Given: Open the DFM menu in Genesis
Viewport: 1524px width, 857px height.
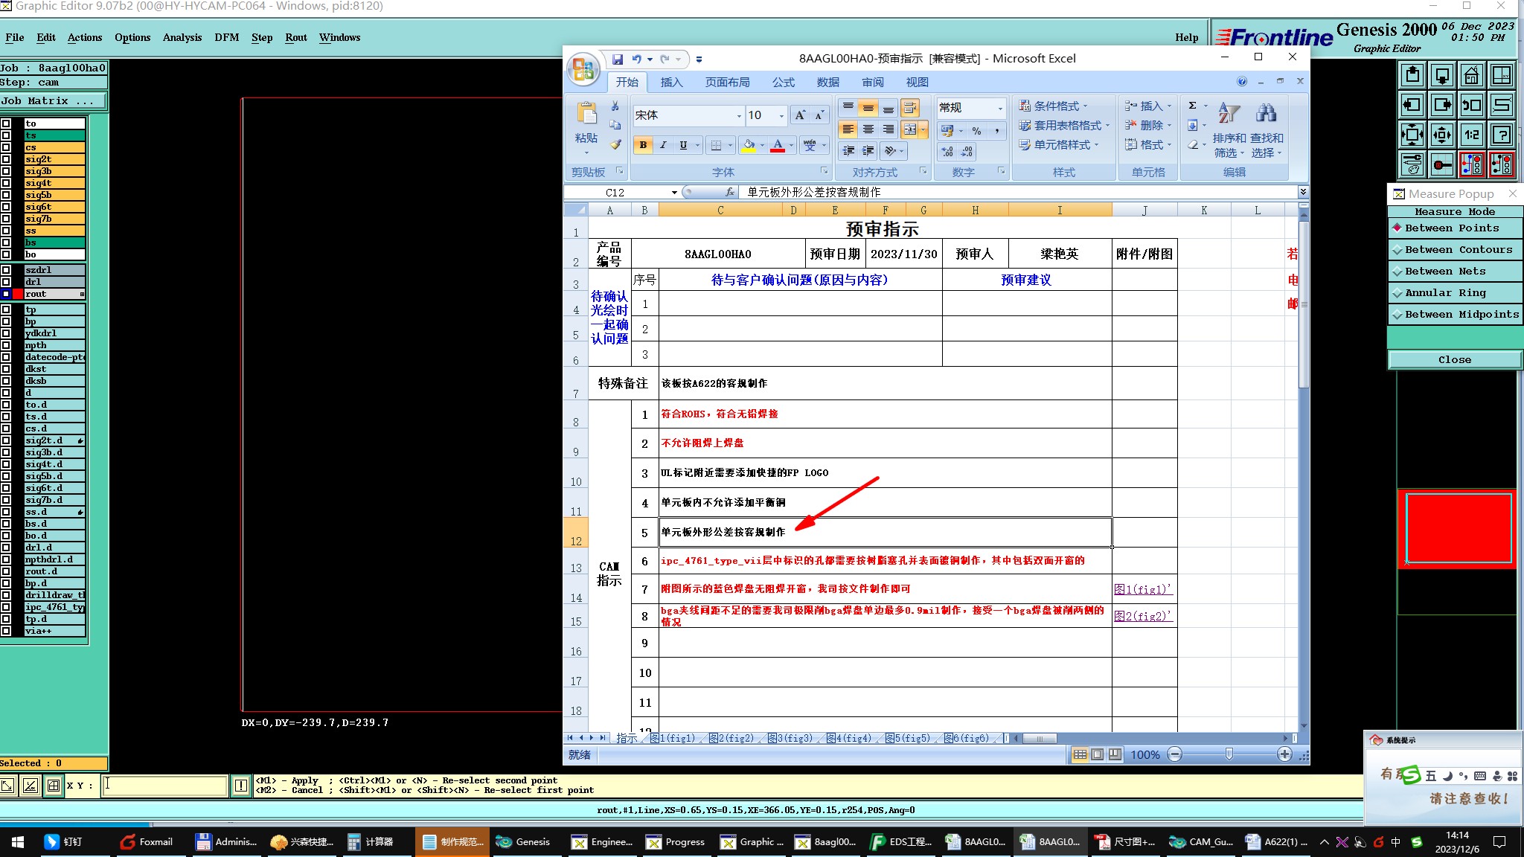Looking at the screenshot, I should [226, 37].
